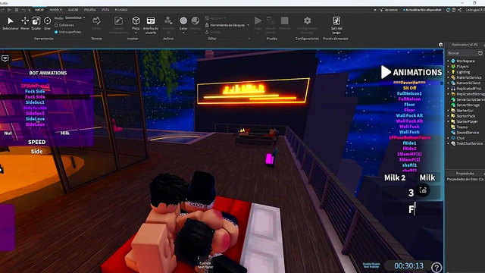Open the Modo Geométrico dropdown
The image size is (485, 273).
[74, 18]
